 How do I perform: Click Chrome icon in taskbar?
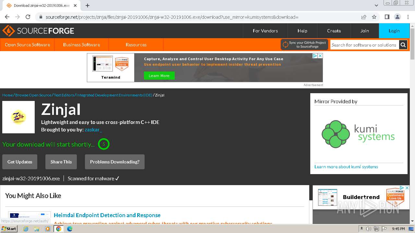[x=59, y=229]
